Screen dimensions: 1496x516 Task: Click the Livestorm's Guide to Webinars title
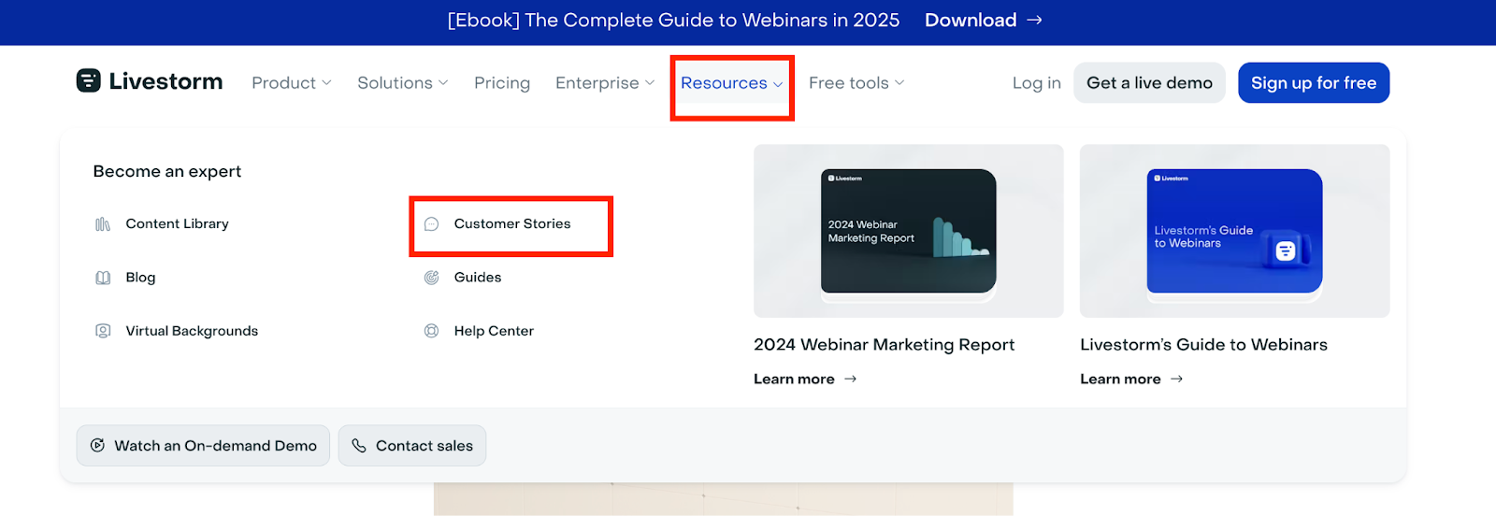point(1203,345)
